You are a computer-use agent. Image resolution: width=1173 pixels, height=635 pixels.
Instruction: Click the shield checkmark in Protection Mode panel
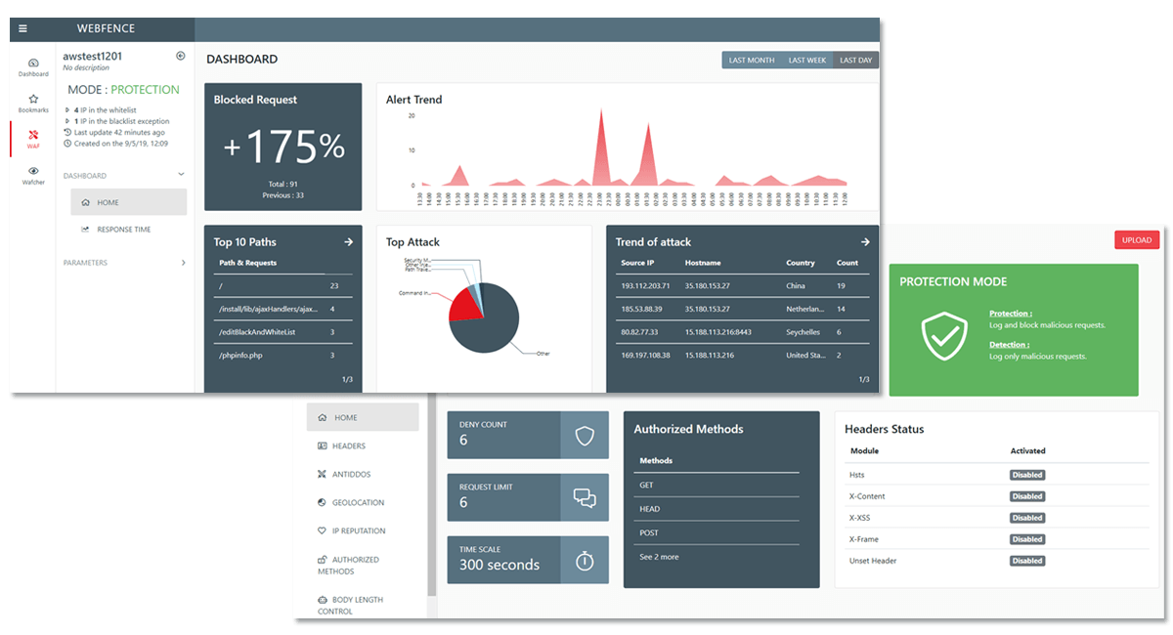click(x=945, y=334)
